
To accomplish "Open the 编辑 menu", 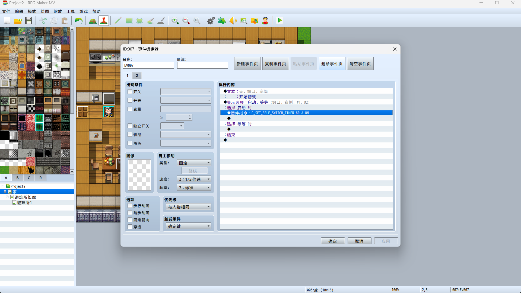I will coord(19,11).
